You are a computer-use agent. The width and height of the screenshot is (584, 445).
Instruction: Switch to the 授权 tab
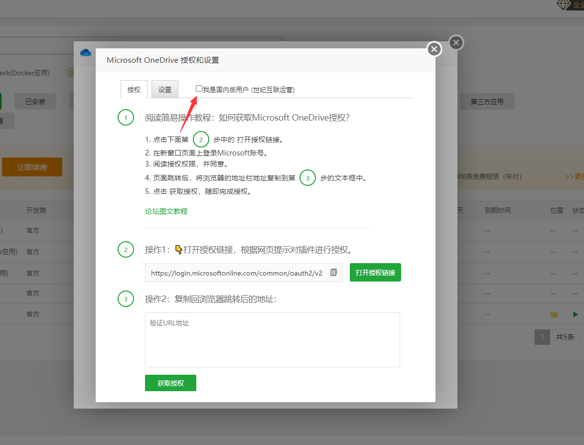click(x=134, y=89)
